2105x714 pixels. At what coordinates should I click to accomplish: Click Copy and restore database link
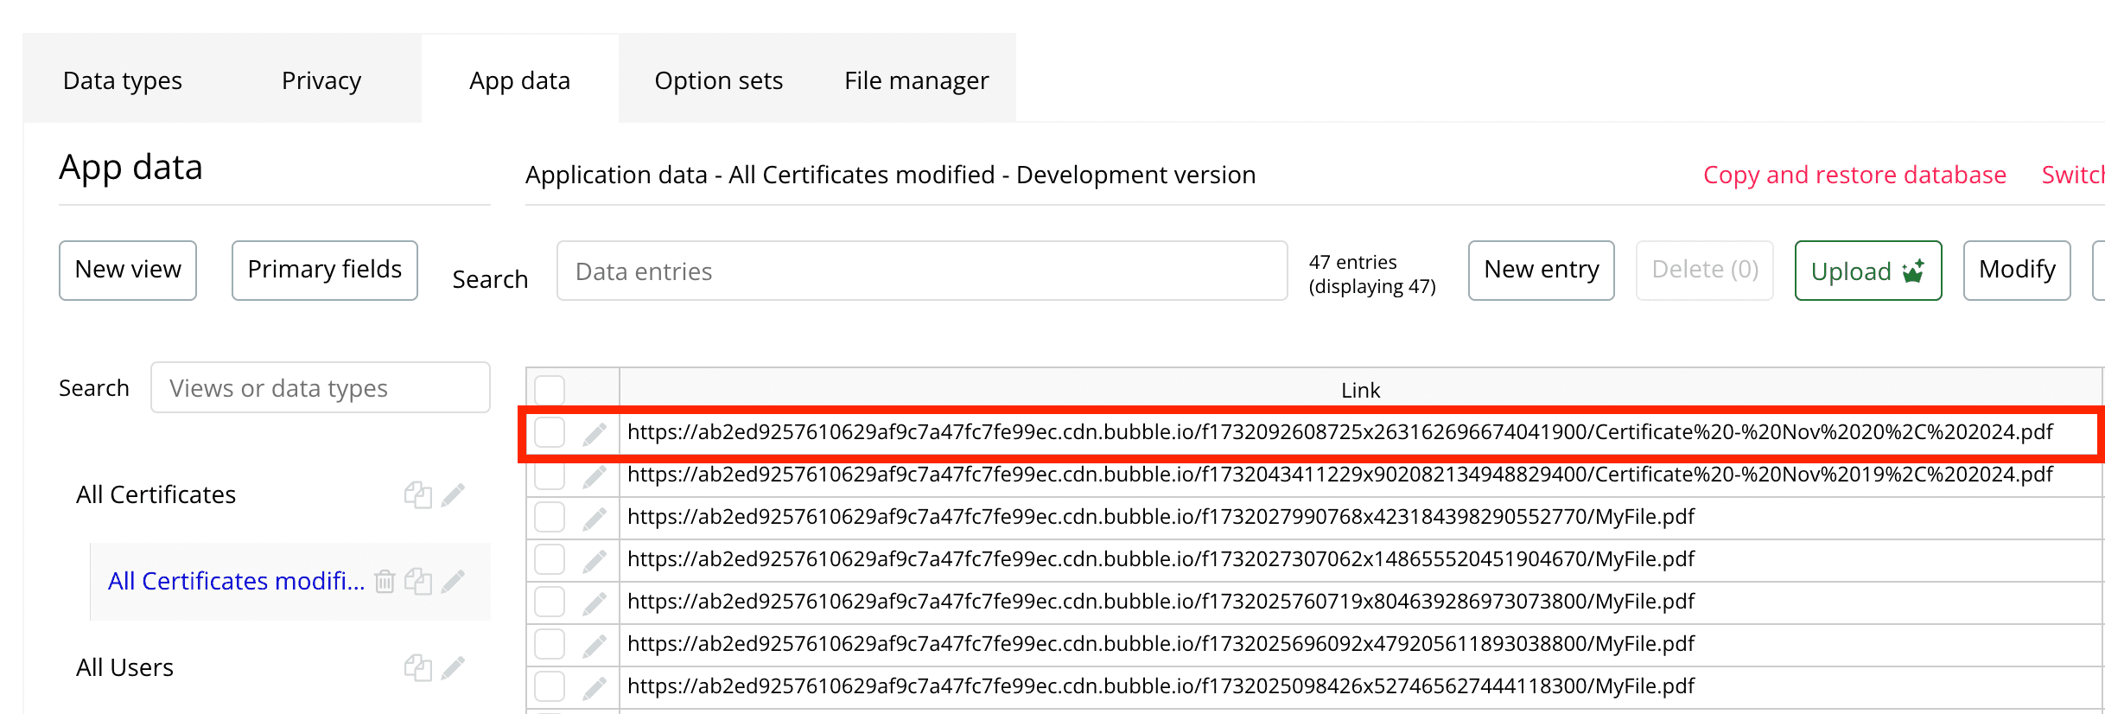[1854, 175]
